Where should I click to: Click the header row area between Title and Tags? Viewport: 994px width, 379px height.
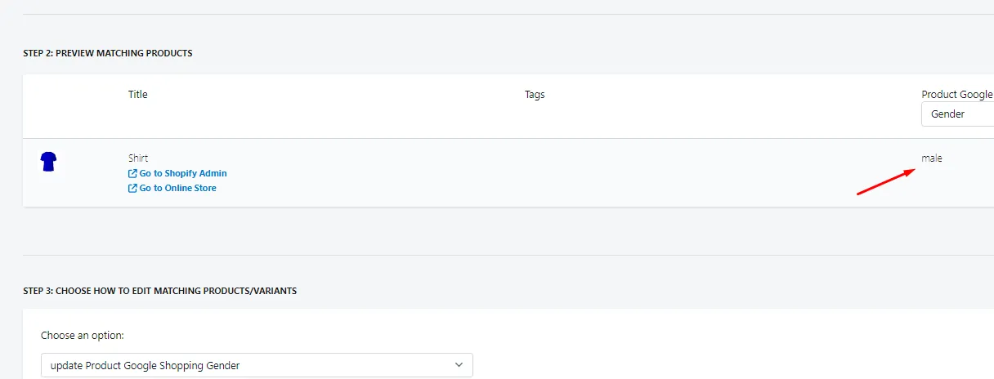pyautogui.click(x=335, y=95)
